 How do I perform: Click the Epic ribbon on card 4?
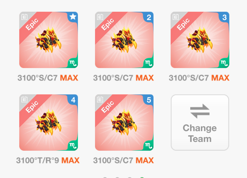pos(32,107)
